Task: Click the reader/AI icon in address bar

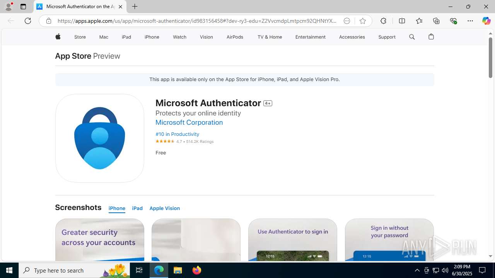Action: [347, 21]
